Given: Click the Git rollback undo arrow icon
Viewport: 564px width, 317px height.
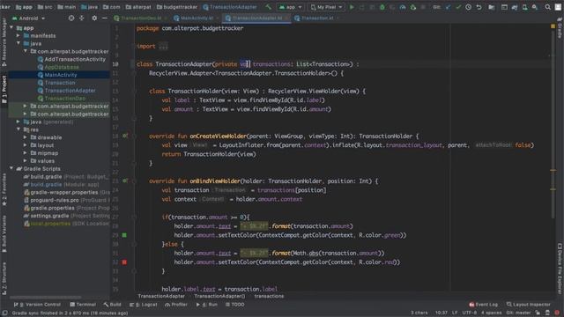Looking at the screenshot, I should pos(479,7).
